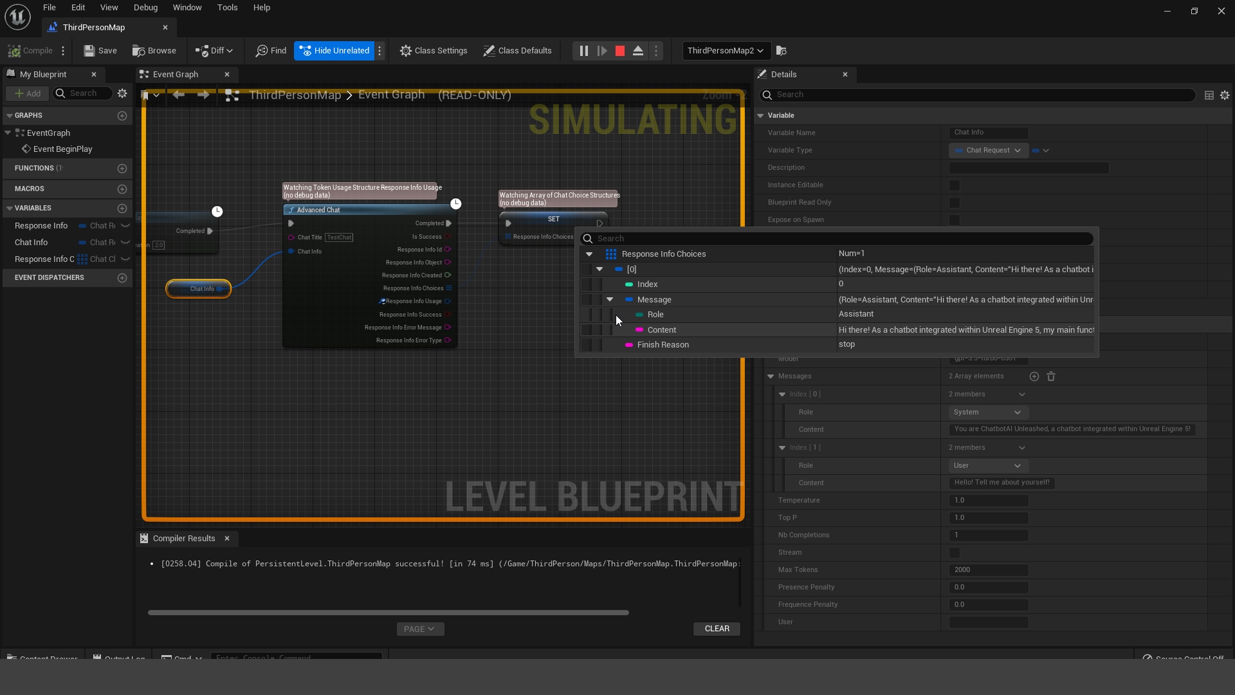Viewport: 1235px width, 695px height.
Task: Collapse the Message row in watch window
Action: [610, 300]
